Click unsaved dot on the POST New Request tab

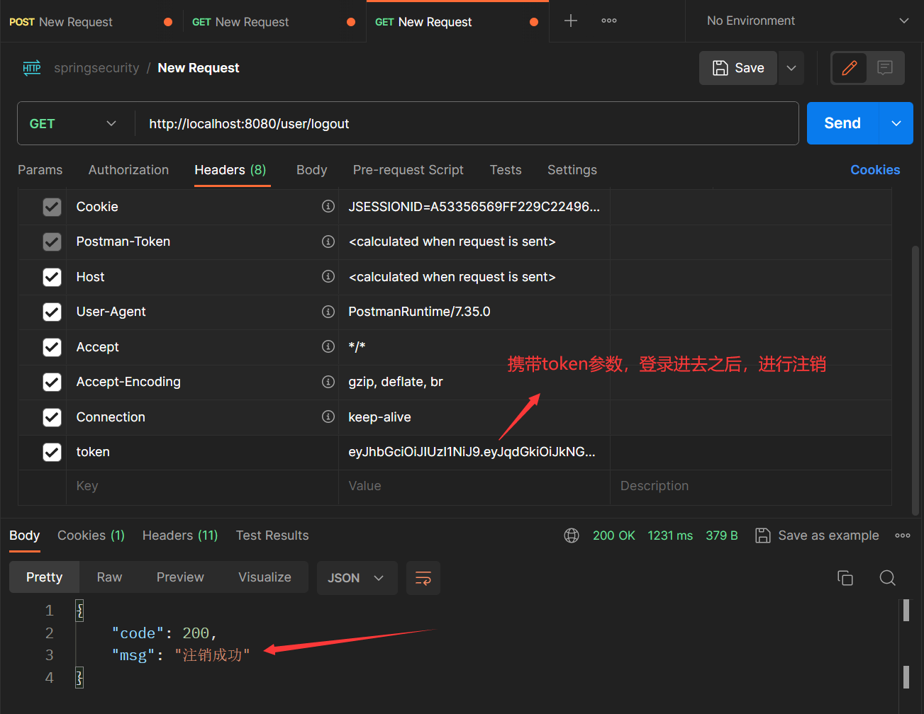tap(168, 22)
